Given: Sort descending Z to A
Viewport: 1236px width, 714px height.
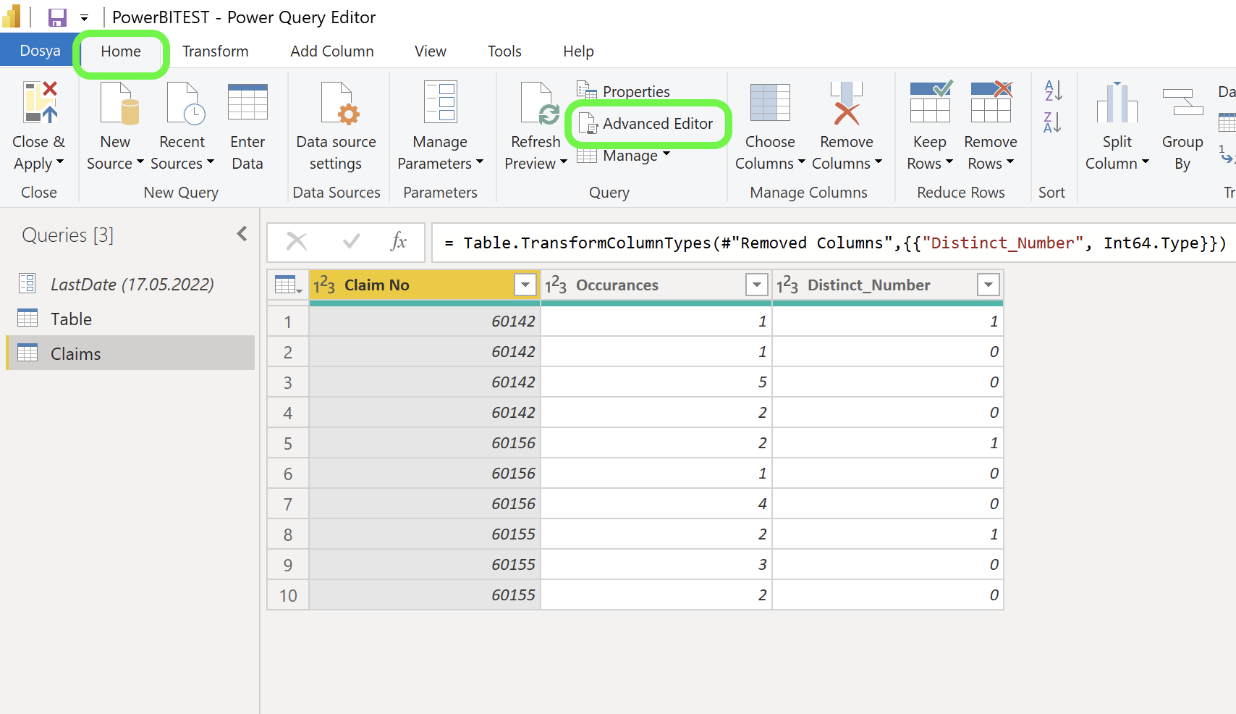Looking at the screenshot, I should click(1053, 122).
